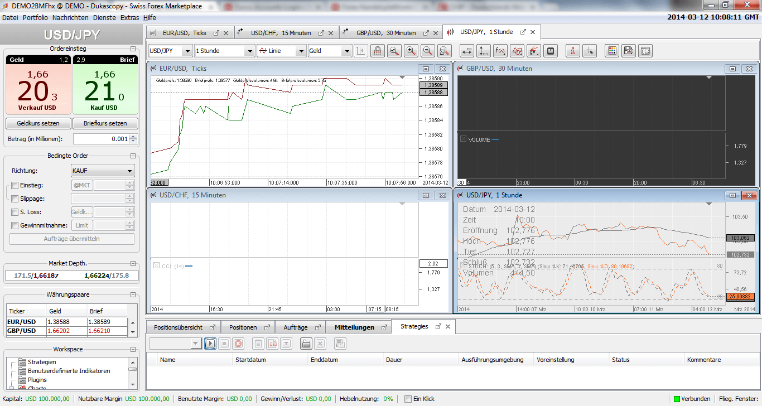Zoom out of the chart
This screenshot has height=406, width=762.
(428, 51)
